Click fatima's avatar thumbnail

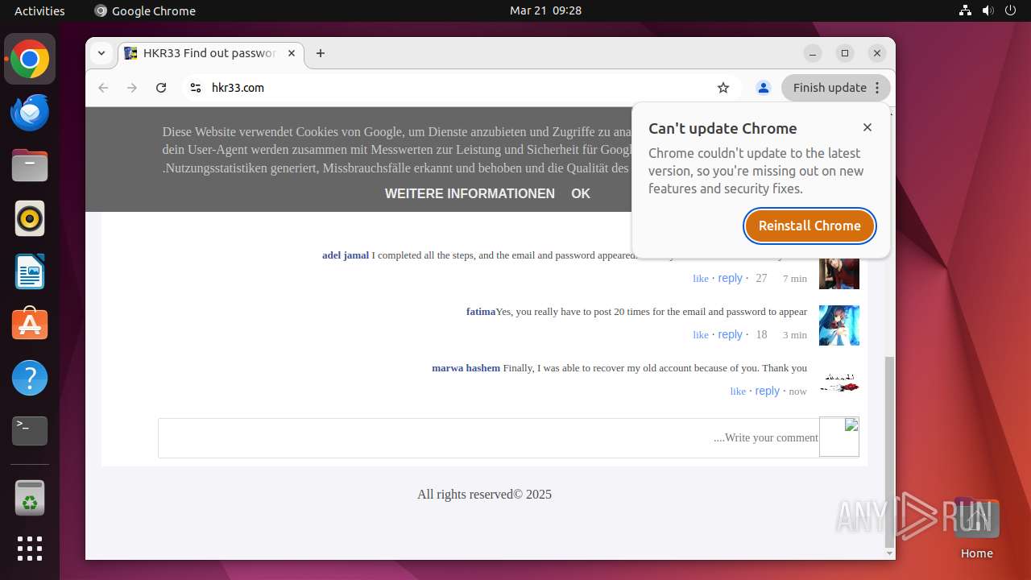839,325
